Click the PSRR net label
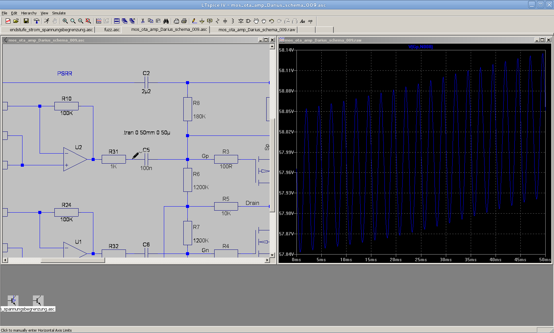Viewport: 554px width, 333px height. pyautogui.click(x=64, y=73)
